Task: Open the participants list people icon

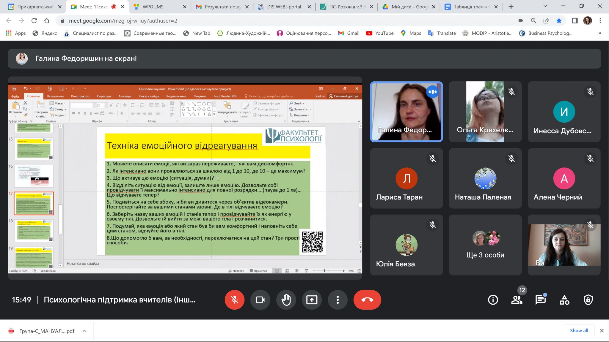Action: point(517,300)
